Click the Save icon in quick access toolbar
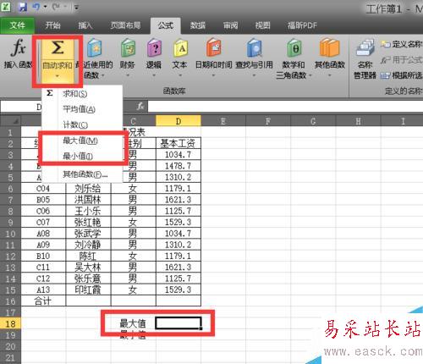The width and height of the screenshot is (423, 364). pos(23,7)
